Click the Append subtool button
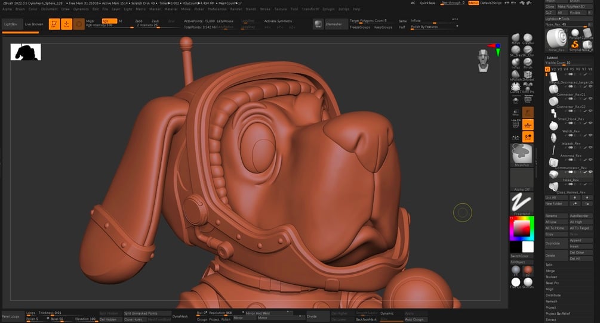 tap(581, 240)
